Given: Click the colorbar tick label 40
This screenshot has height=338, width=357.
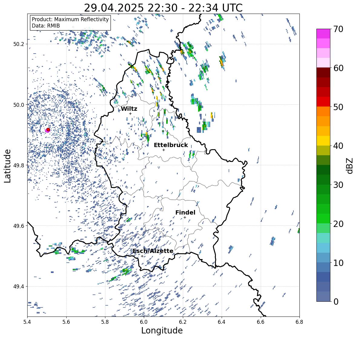Looking at the screenshot, I should (x=338, y=146).
